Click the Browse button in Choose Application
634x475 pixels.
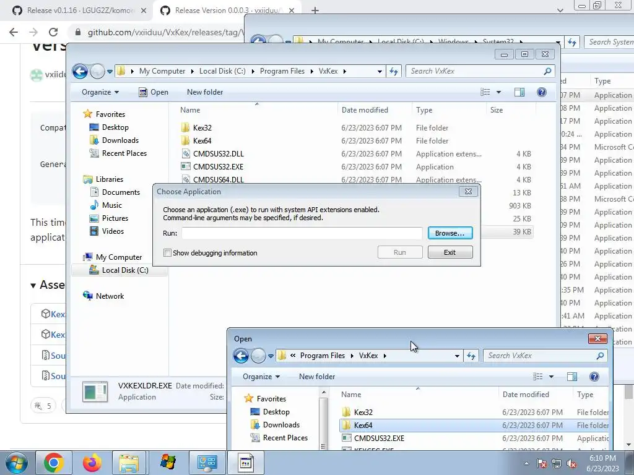click(450, 233)
